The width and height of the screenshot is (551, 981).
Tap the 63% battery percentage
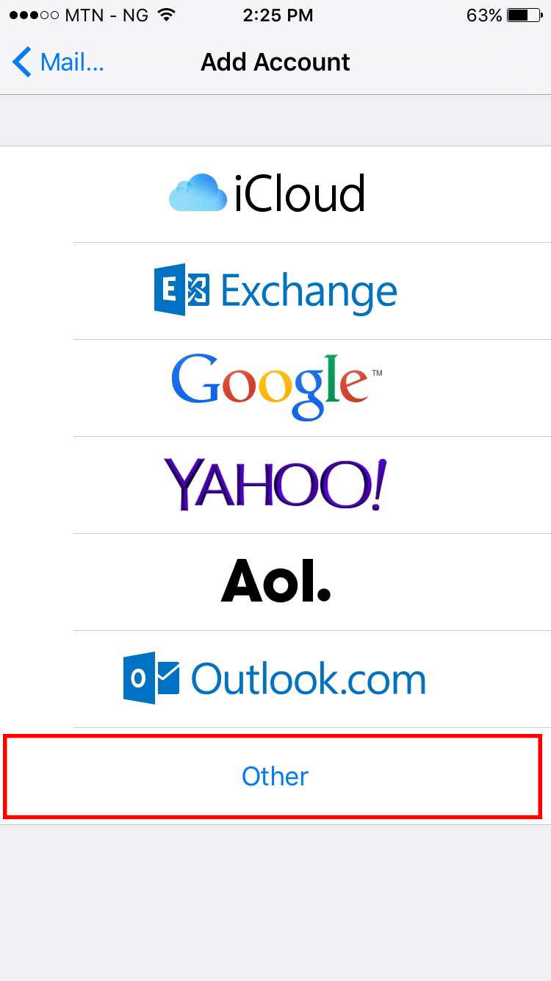click(484, 15)
